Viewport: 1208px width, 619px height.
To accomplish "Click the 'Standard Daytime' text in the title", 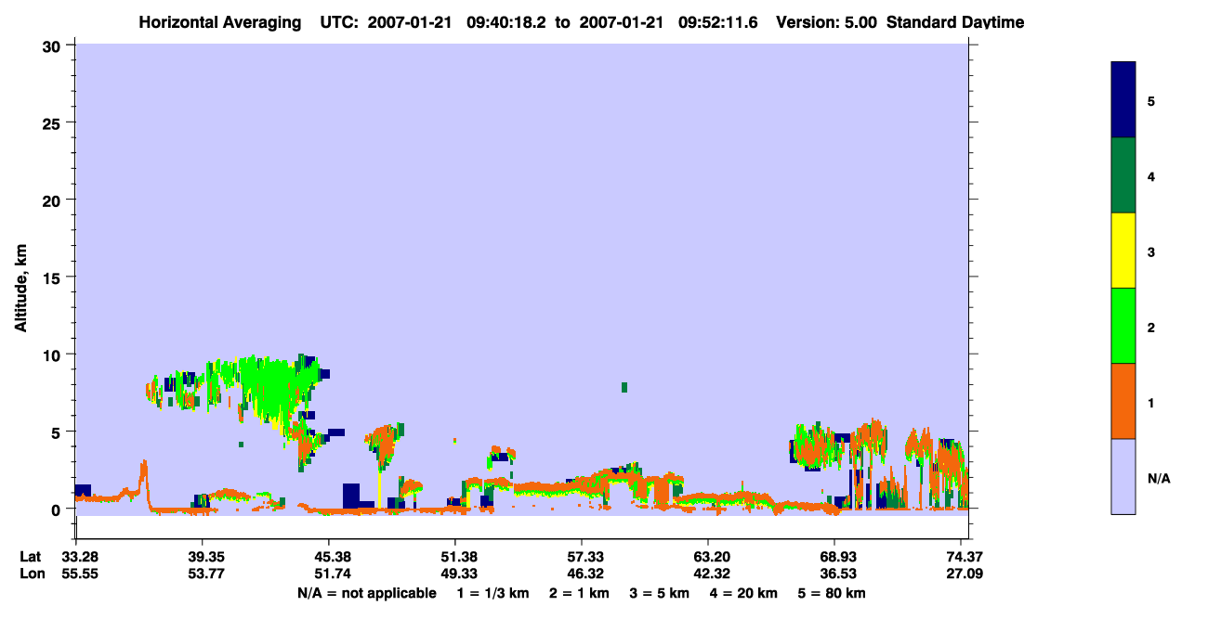I will coord(955,22).
